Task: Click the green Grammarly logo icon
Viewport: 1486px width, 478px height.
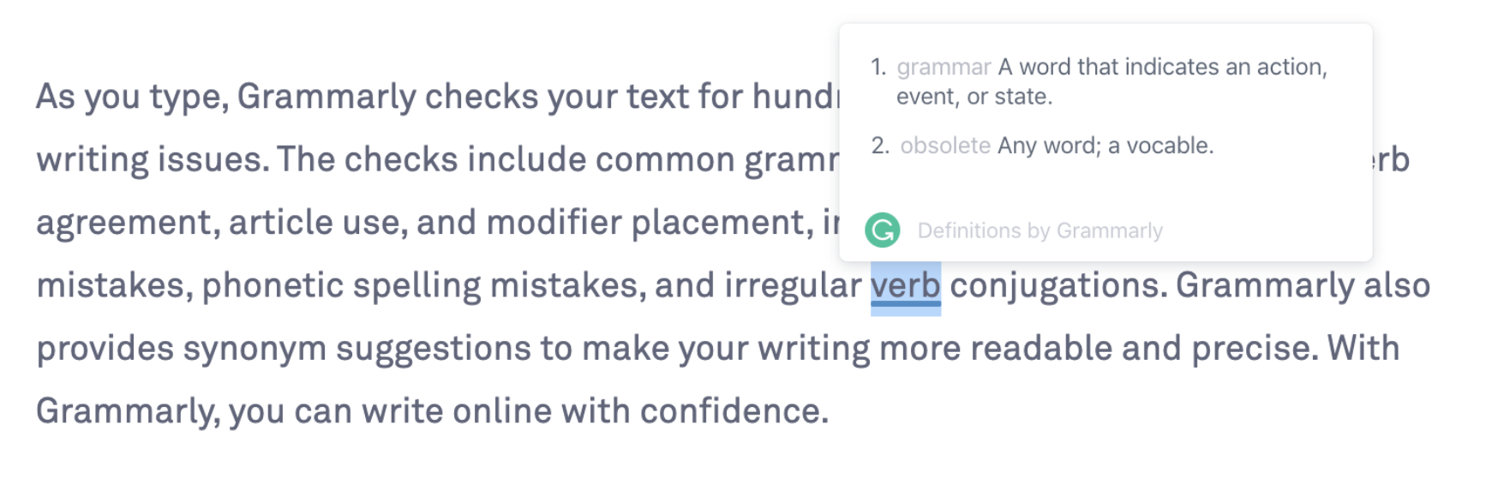Action: 882,230
